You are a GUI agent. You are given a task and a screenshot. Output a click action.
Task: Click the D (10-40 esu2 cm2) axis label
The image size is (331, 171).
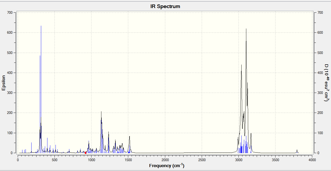326,83
